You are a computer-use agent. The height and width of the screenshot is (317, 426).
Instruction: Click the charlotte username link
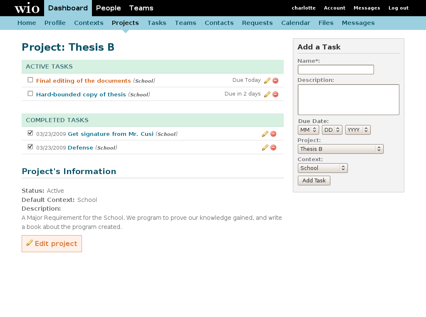[x=304, y=8]
